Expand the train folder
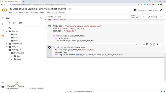166x93 pixels. click(9, 37)
